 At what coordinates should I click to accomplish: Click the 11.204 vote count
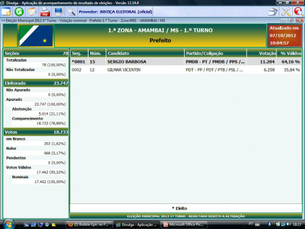tap(267, 62)
